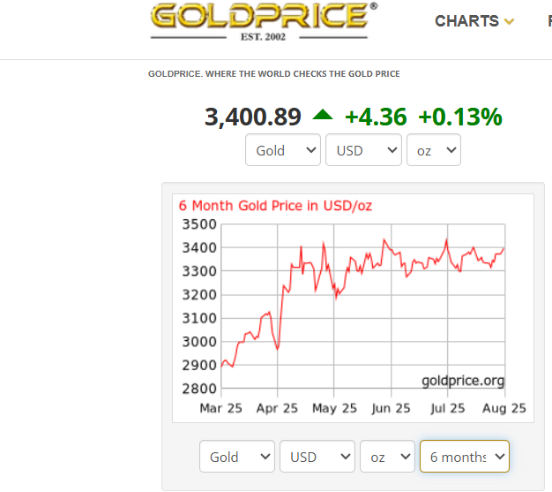This screenshot has width=552, height=492.
Task: Open the oz dropdown below the chart
Action: click(387, 457)
